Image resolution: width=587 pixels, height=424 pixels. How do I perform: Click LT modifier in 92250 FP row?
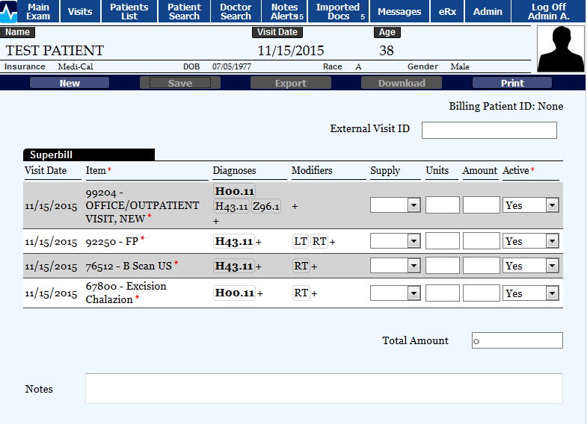[x=301, y=241]
